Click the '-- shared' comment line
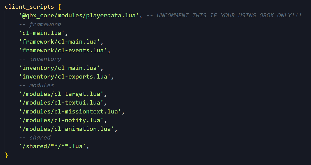Viewport: 311px width, 165px height. (x=35, y=137)
